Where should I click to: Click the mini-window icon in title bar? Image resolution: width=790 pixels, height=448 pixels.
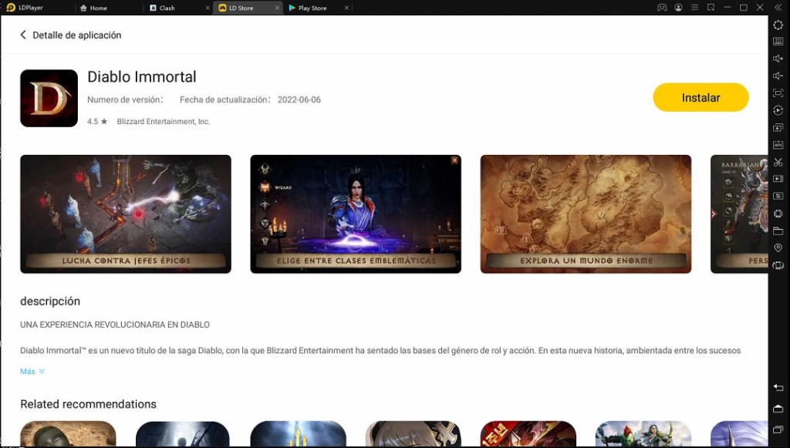711,8
